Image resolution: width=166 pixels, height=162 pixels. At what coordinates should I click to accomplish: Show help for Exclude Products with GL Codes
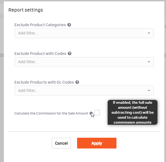click(x=77, y=82)
